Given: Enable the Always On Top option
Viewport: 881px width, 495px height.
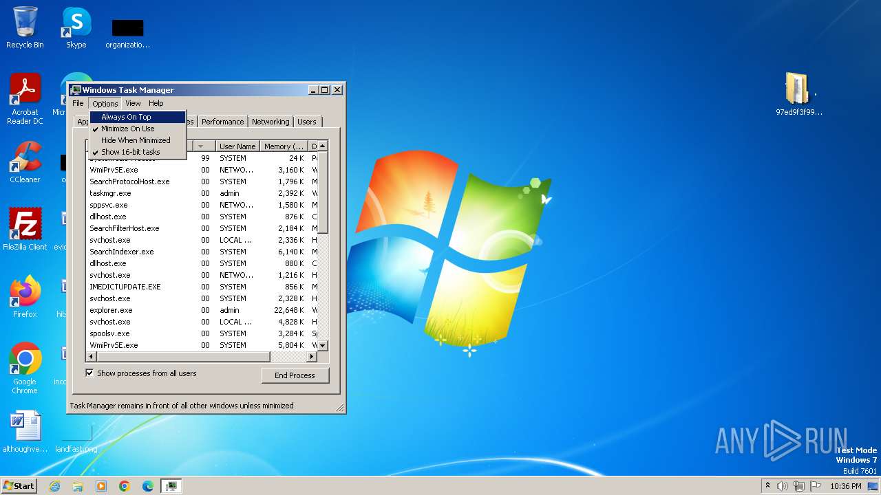Looking at the screenshot, I should coord(138,117).
